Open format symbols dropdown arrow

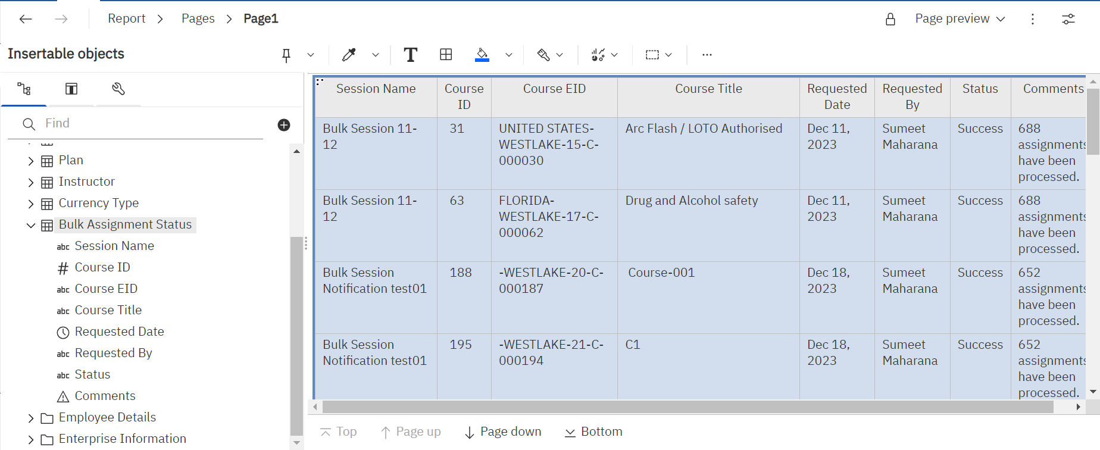614,55
